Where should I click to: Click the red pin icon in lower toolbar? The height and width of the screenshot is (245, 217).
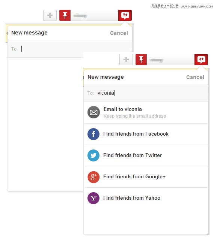(x=141, y=60)
